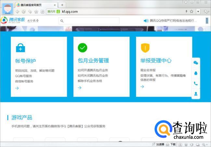211x147 pixels.
Task: Select the 腾讯客服官网首页 tab
Action: [x=36, y=5]
